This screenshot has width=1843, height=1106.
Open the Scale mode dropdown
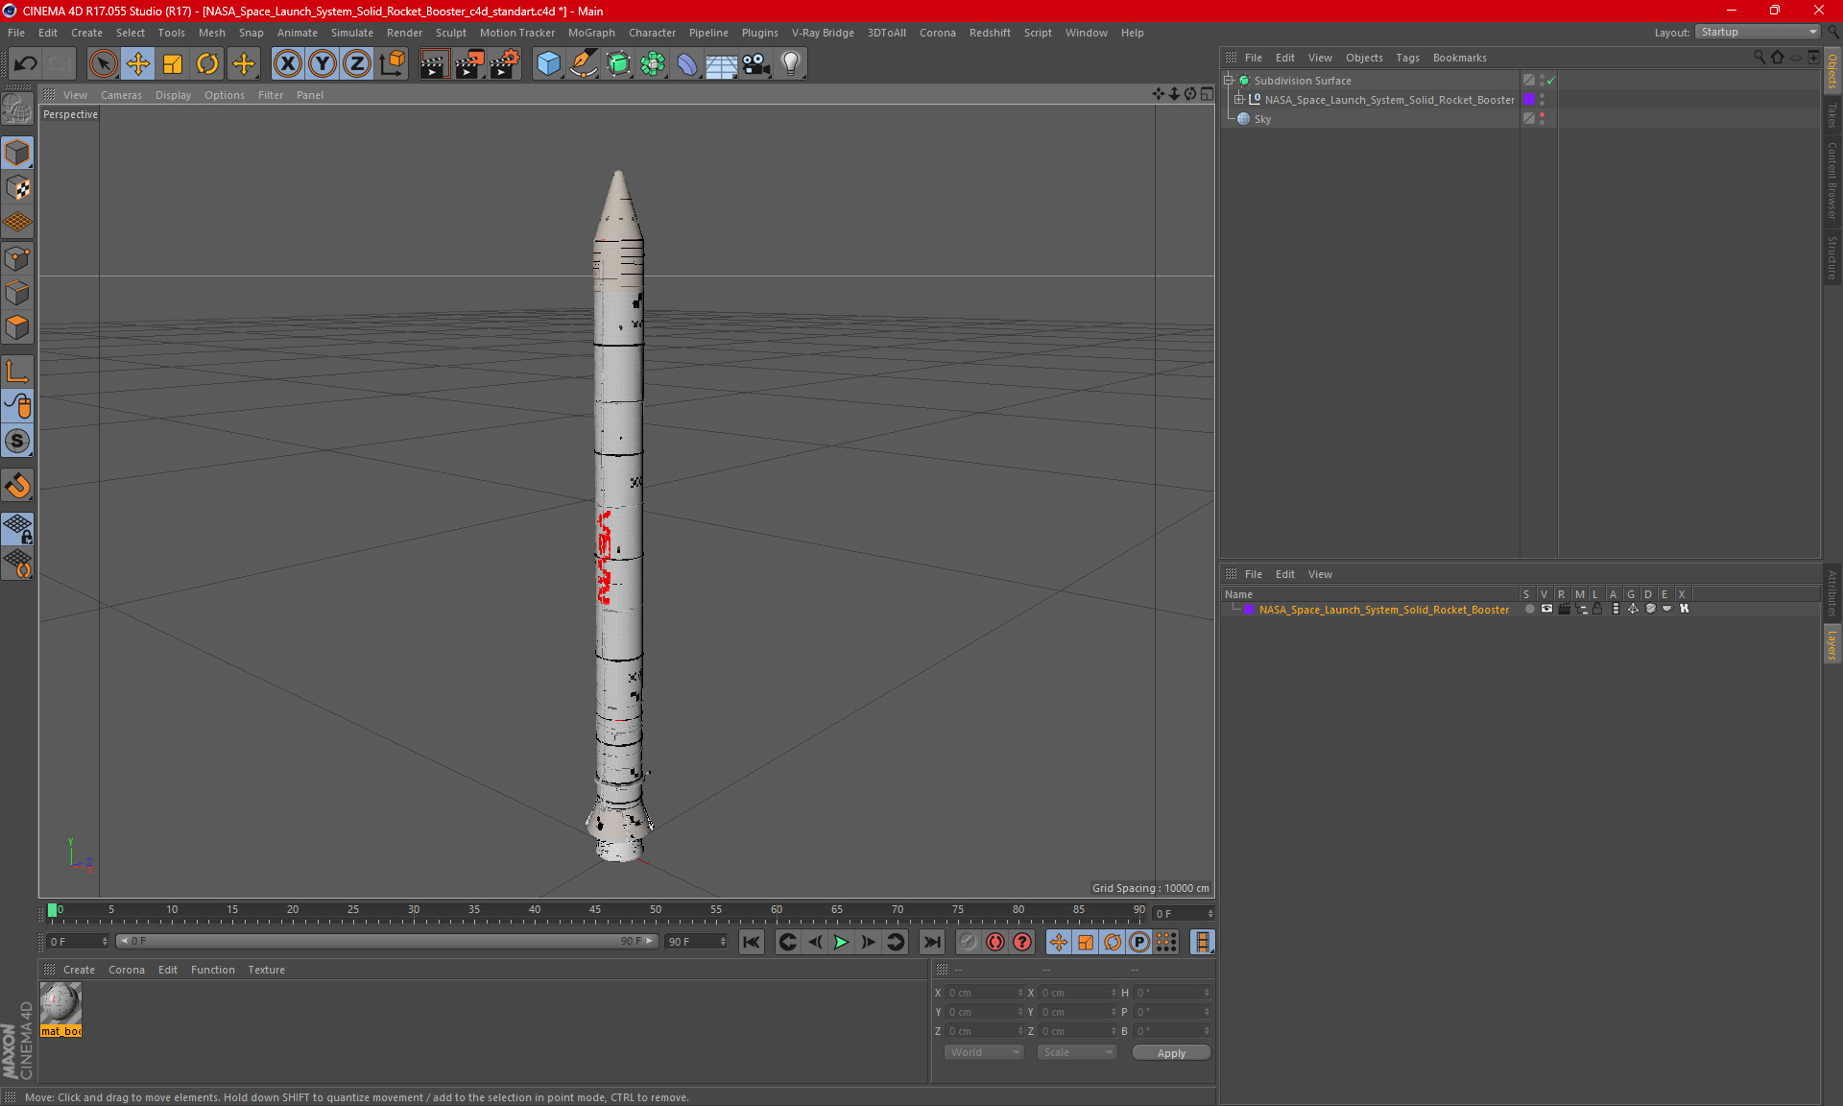(x=1077, y=1053)
